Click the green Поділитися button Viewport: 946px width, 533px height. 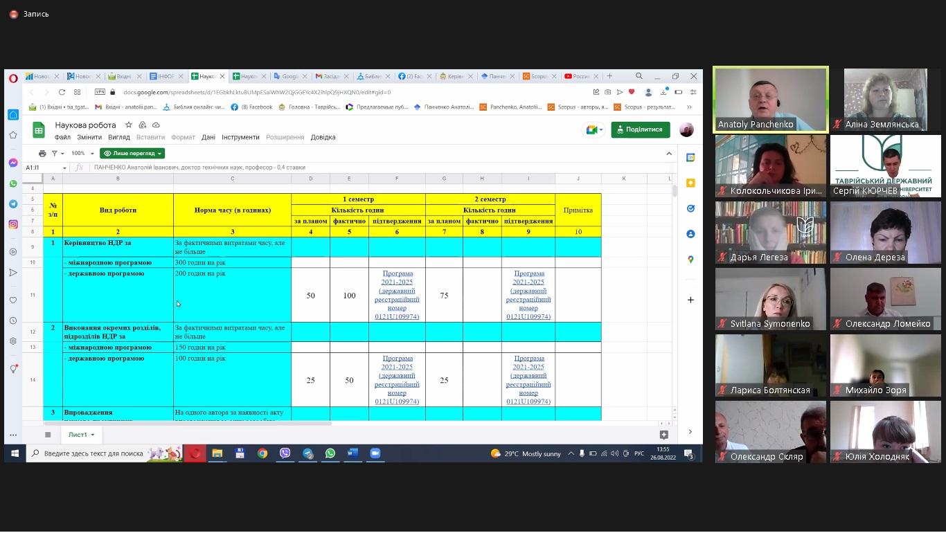point(641,129)
